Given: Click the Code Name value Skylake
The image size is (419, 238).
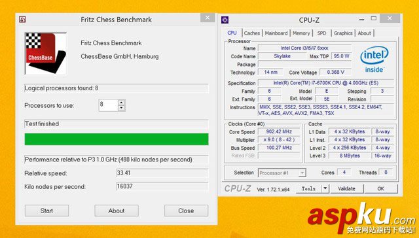Looking at the screenshot, I should 282,56.
